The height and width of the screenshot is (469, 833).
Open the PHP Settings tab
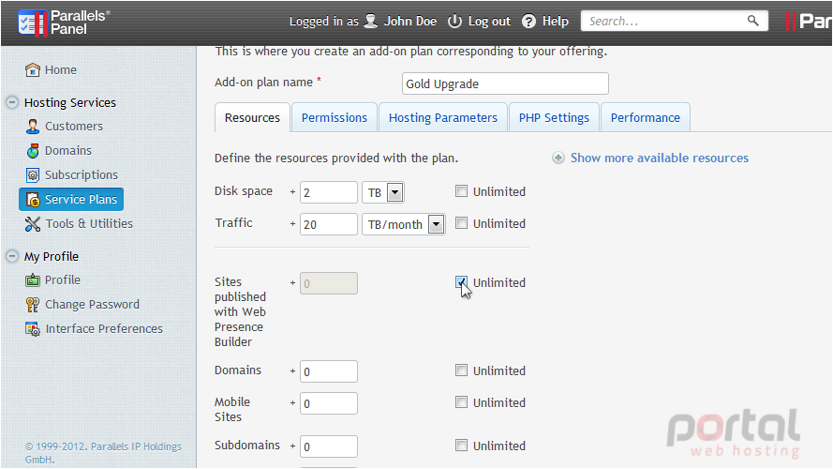pos(554,117)
